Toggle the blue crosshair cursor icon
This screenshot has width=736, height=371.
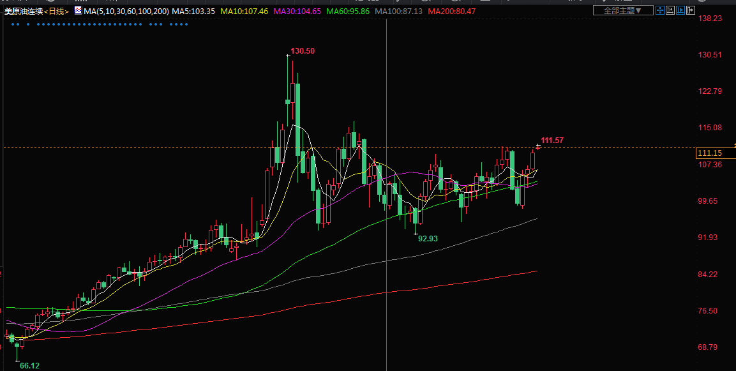point(661,10)
